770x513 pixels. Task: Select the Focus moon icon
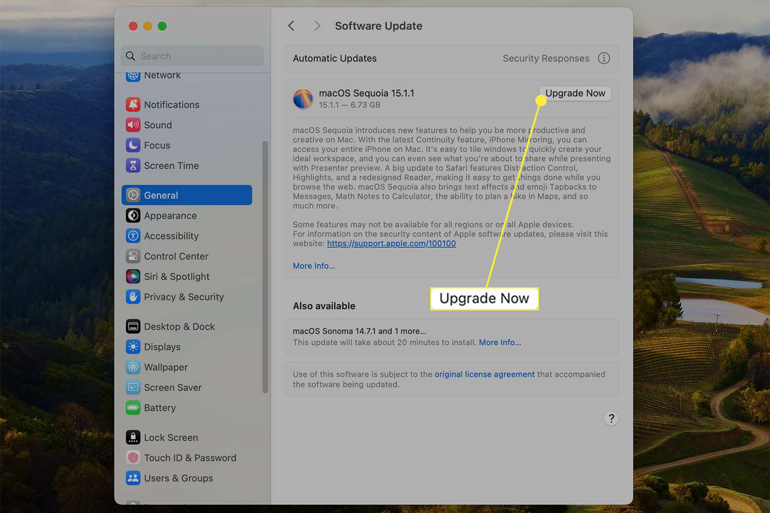[133, 145]
